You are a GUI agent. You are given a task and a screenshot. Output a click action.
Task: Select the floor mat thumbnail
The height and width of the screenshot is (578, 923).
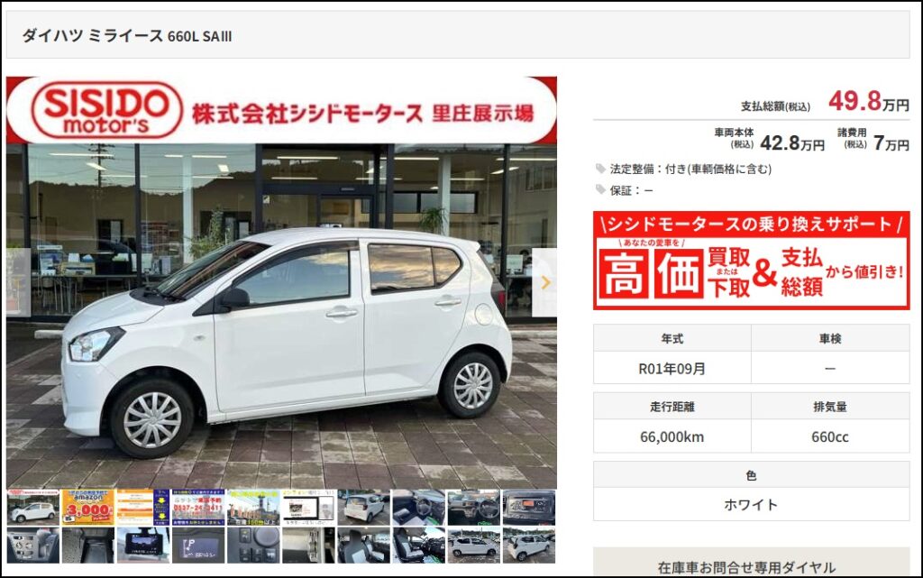tap(87, 545)
